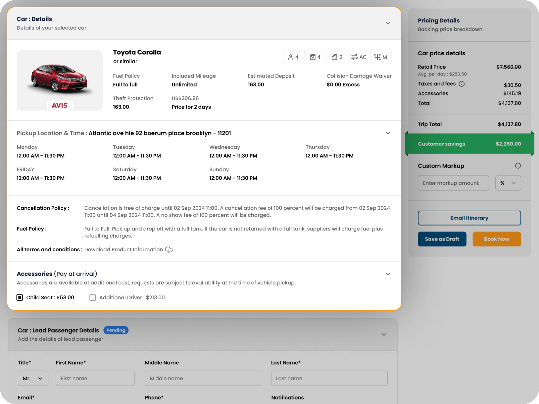The width and height of the screenshot is (539, 404).
Task: Click the Book Now button
Action: click(497, 239)
